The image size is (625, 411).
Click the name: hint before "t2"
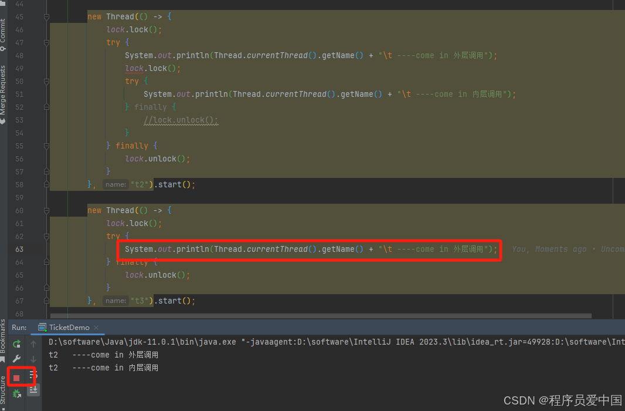coord(116,184)
